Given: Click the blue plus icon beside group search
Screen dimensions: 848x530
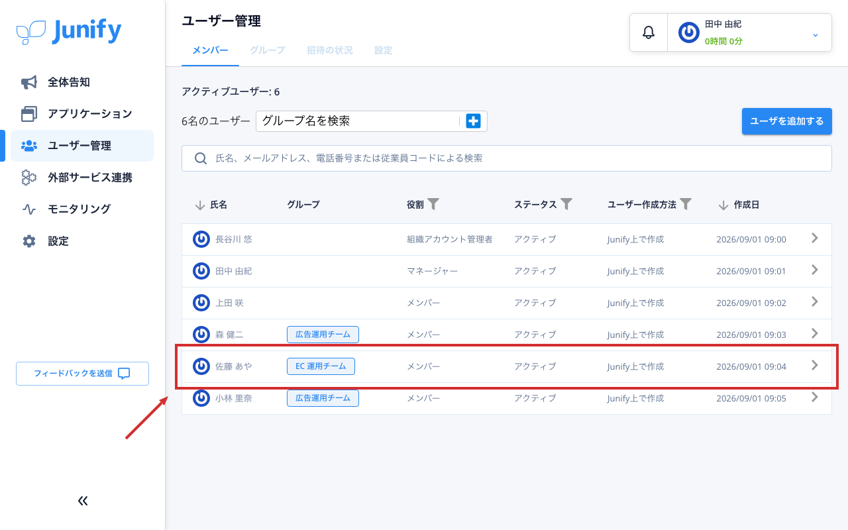Looking at the screenshot, I should (x=473, y=121).
